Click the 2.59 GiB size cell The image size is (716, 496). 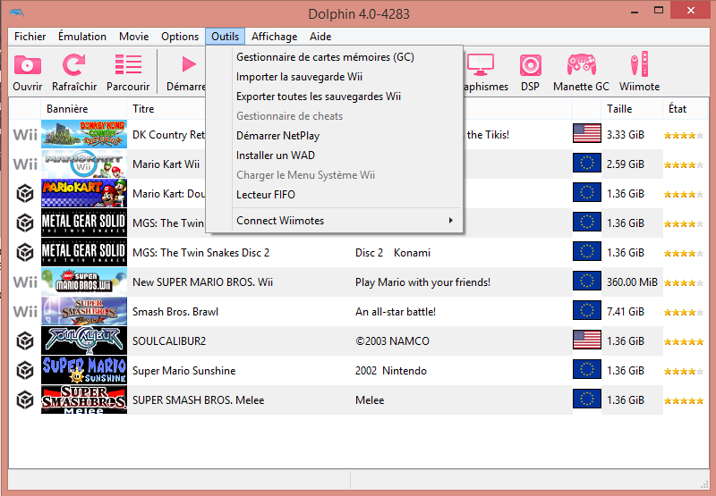coord(626,164)
